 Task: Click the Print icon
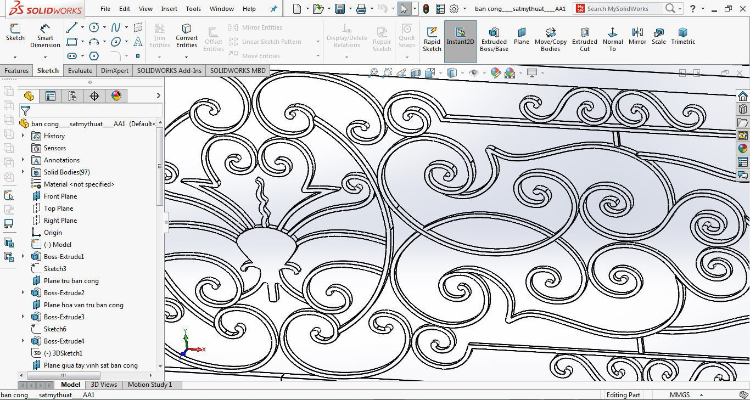click(x=361, y=9)
